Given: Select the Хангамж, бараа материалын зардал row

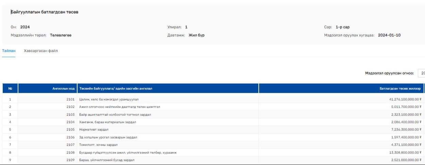Looking at the screenshot, I should [107, 122].
